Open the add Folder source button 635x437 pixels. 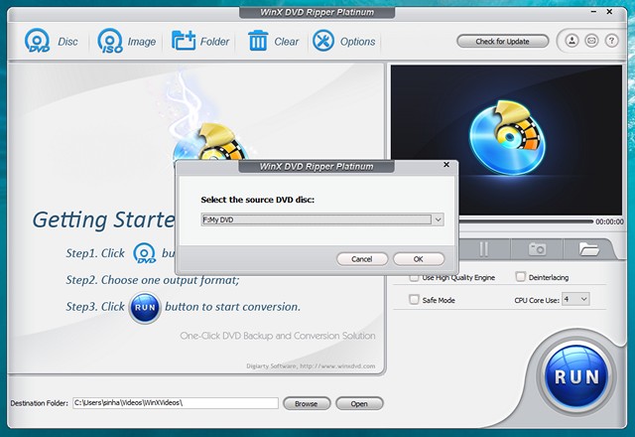tap(184, 41)
